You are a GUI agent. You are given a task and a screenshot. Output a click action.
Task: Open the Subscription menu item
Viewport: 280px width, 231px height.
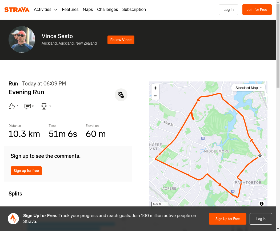pos(134,9)
